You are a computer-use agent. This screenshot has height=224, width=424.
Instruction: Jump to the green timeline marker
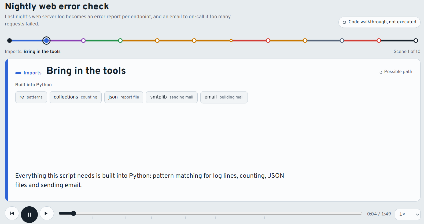[120, 41]
